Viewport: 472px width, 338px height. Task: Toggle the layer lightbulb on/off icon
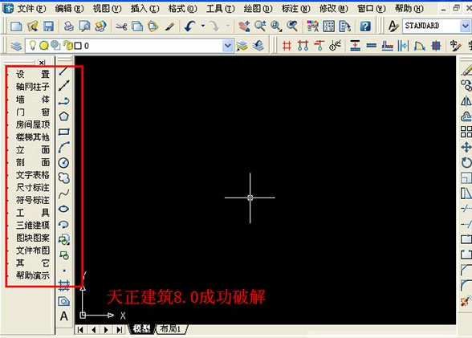pyautogui.click(x=32, y=46)
